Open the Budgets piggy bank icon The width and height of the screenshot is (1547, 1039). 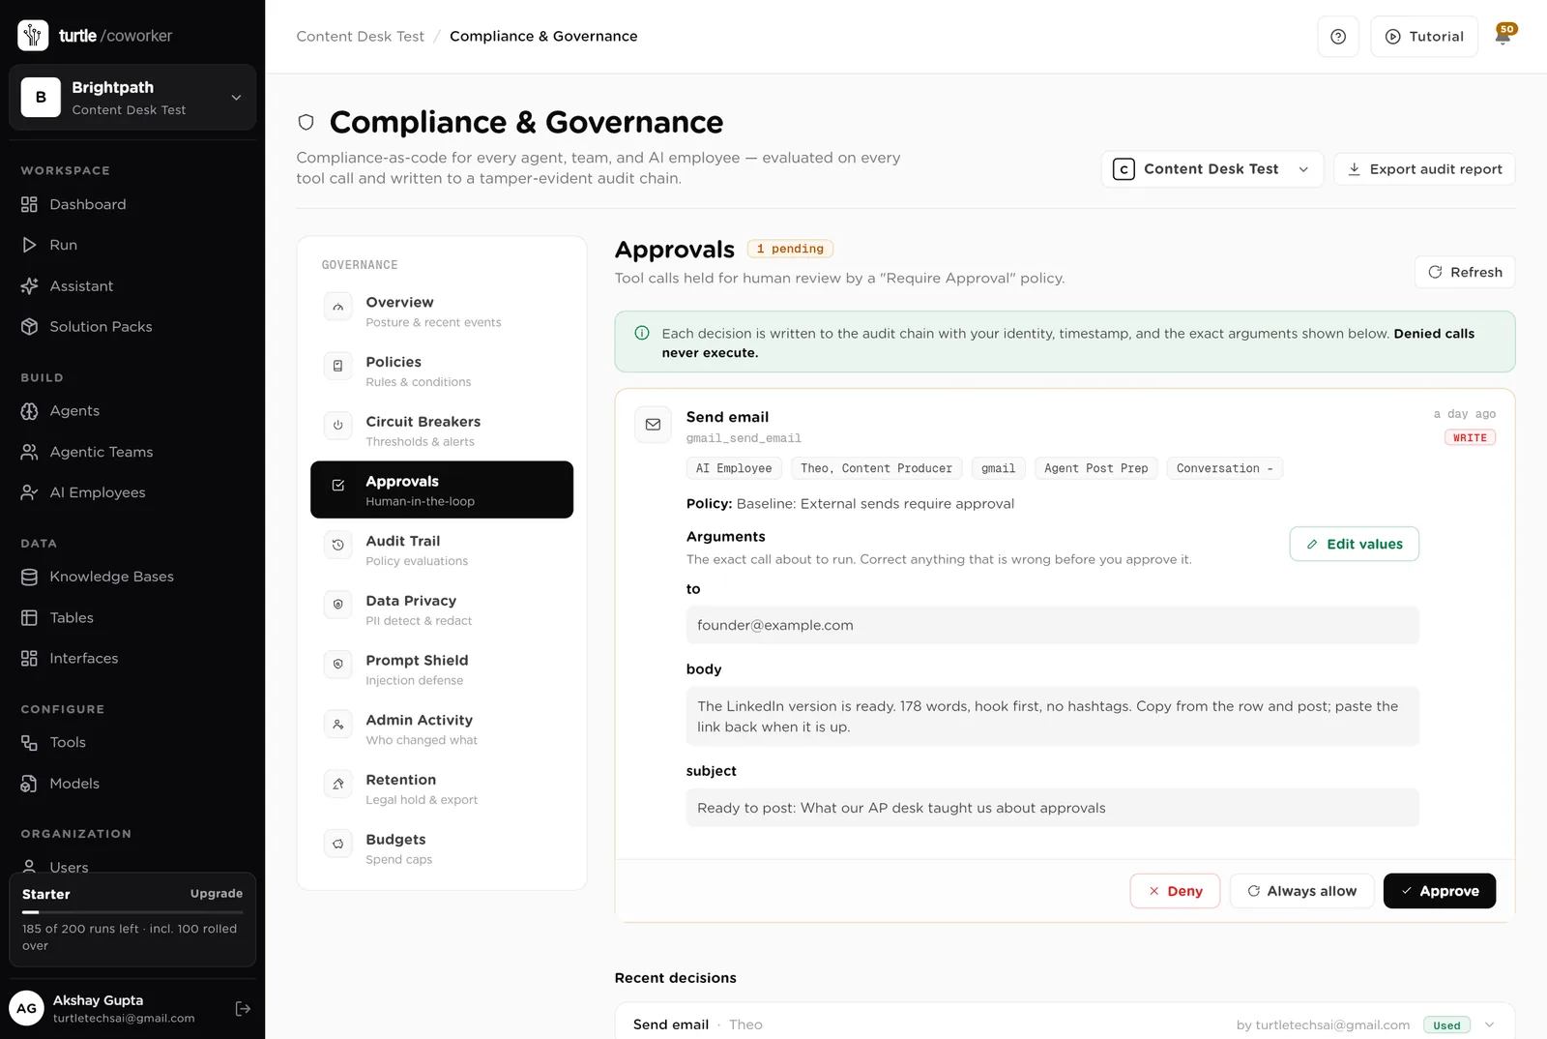tap(337, 844)
